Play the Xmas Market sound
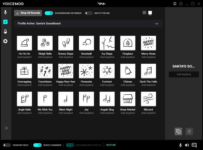203x150 pixels. coord(128,99)
